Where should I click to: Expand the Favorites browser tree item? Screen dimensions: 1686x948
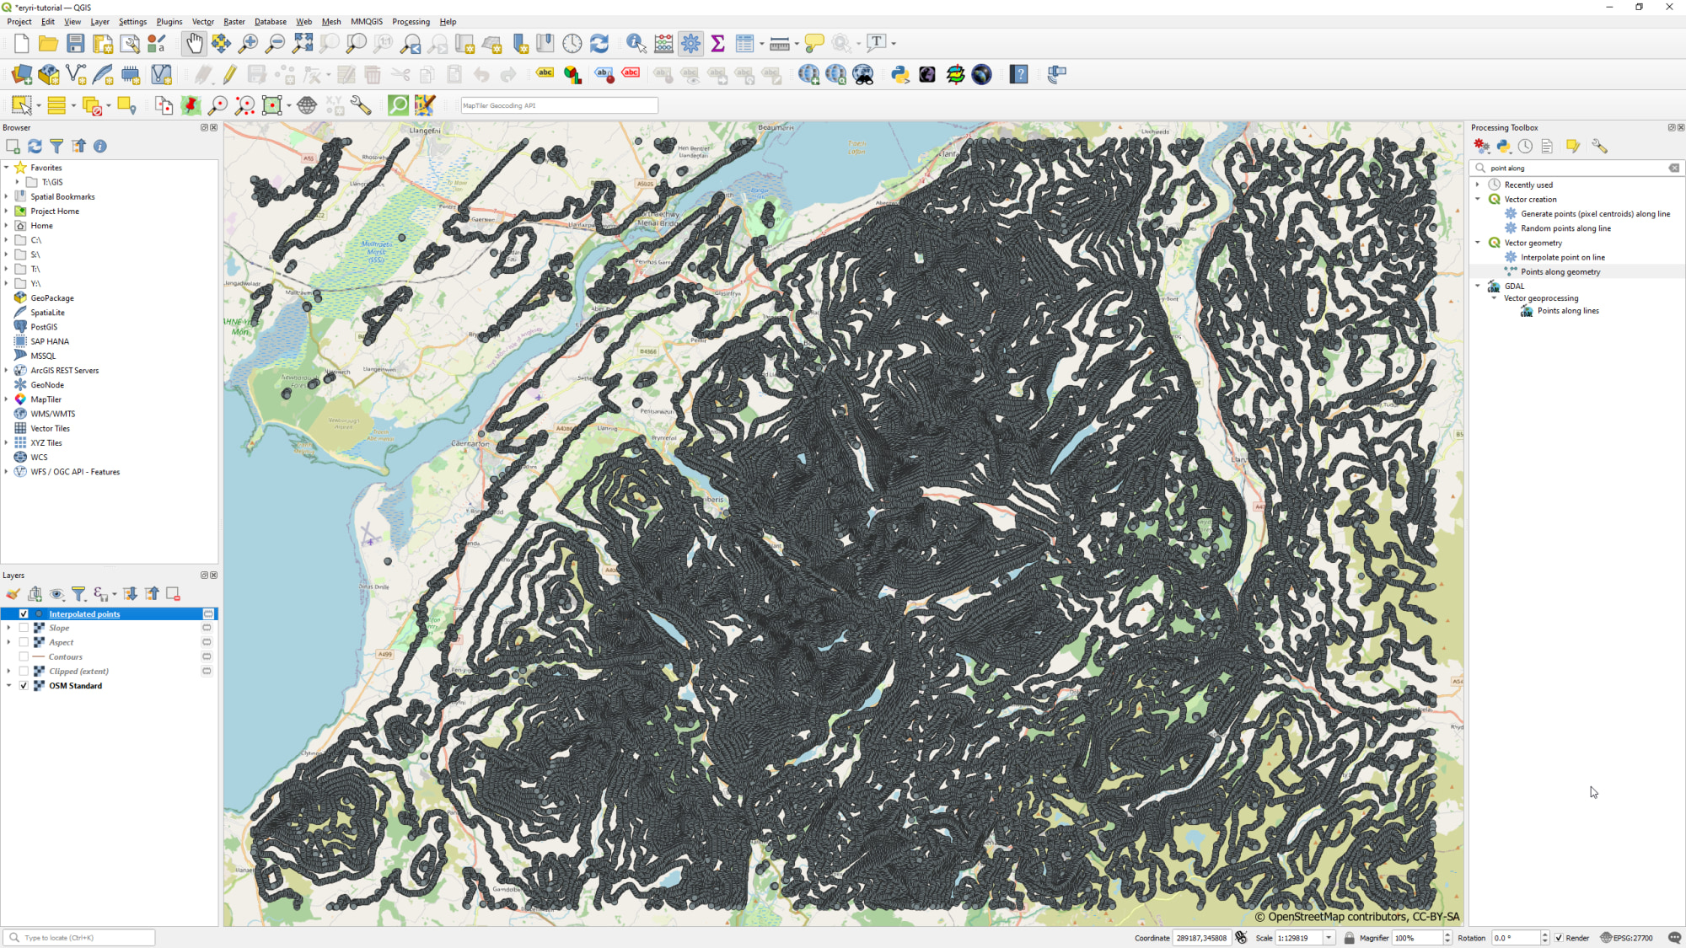coord(8,167)
